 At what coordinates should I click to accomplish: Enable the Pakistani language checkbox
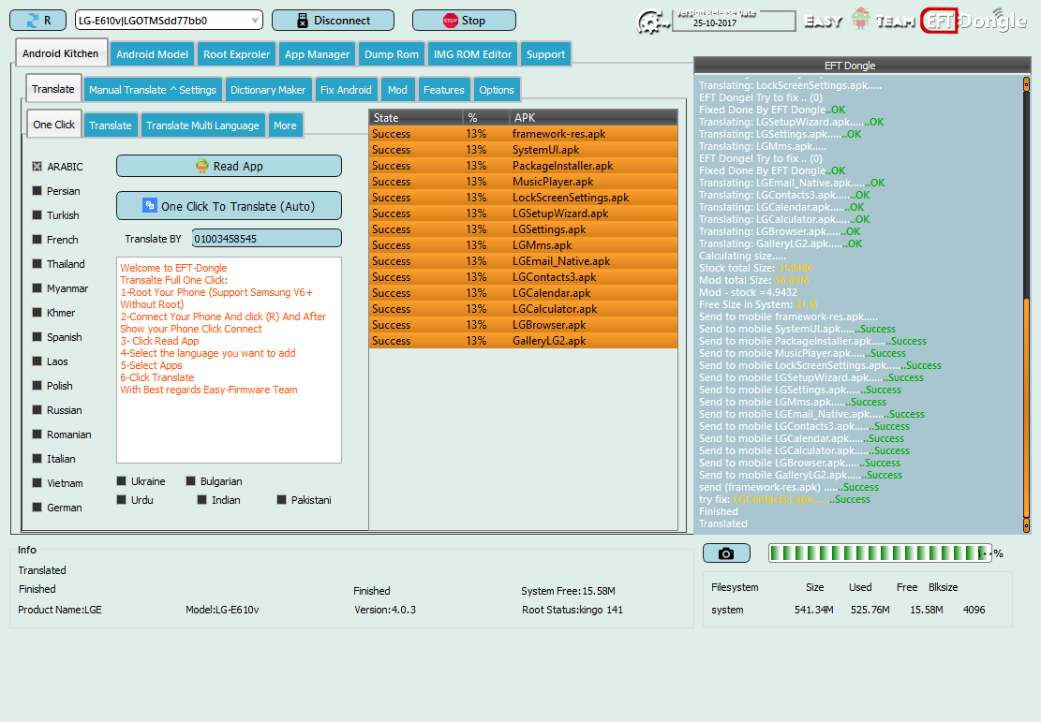click(281, 500)
